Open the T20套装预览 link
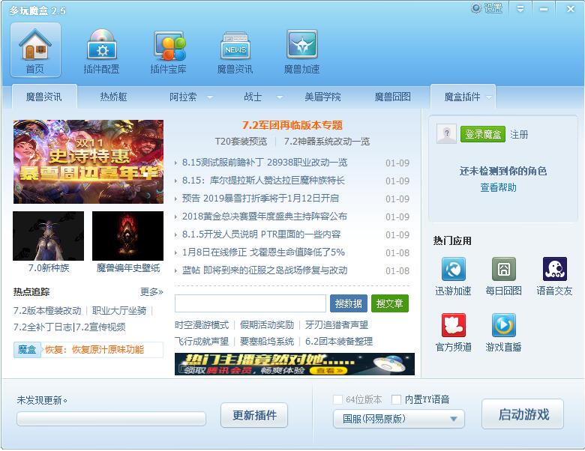The image size is (585, 451). pos(241,142)
